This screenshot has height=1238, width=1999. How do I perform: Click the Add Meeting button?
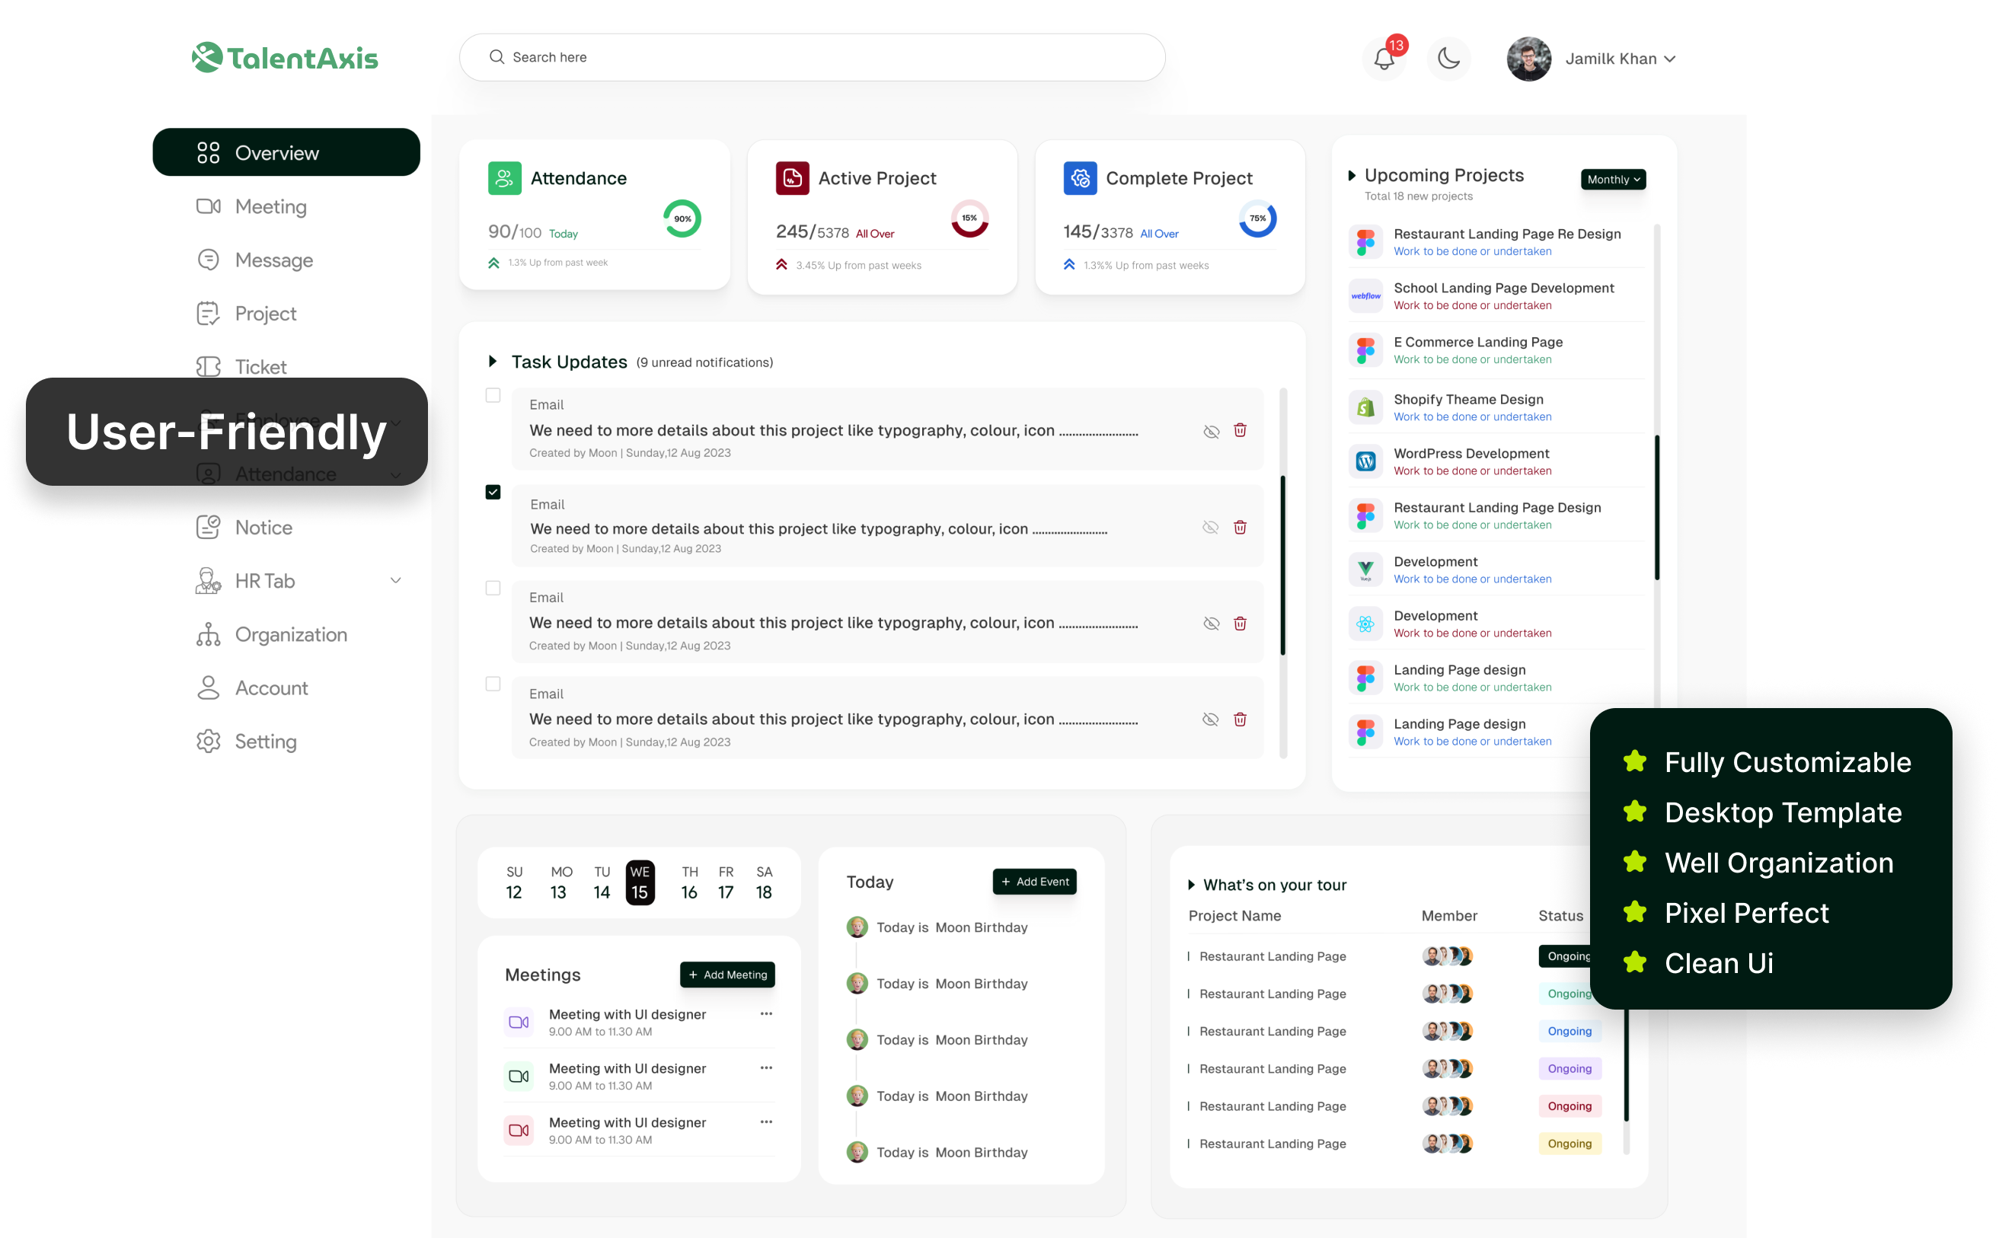[x=727, y=975]
